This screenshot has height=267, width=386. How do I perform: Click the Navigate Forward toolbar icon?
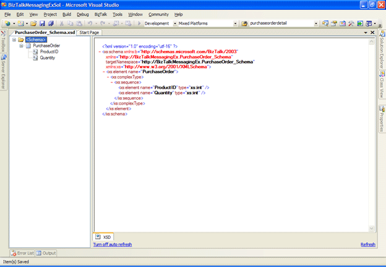[x=128, y=24]
